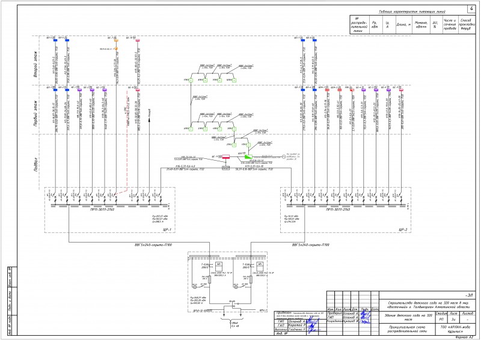Click the ЯАВР box symbol
Screen dimensions: 481x340
click(226, 168)
